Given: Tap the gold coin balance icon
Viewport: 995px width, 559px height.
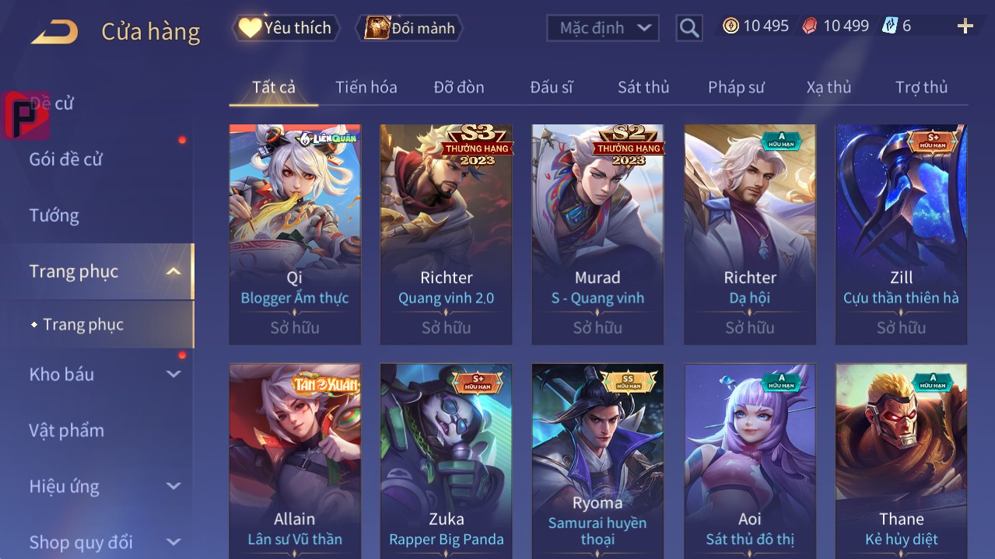Looking at the screenshot, I should click(x=730, y=26).
